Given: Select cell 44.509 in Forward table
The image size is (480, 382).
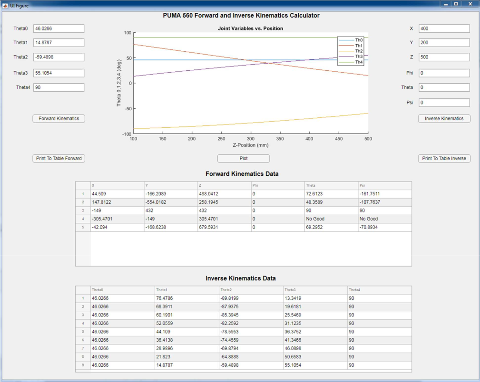Looking at the screenshot, I should pos(117,194).
